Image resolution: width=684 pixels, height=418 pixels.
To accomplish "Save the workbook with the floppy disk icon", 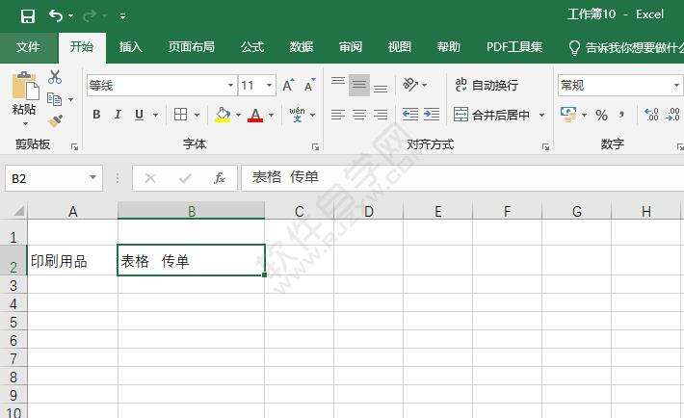I will click(x=28, y=16).
